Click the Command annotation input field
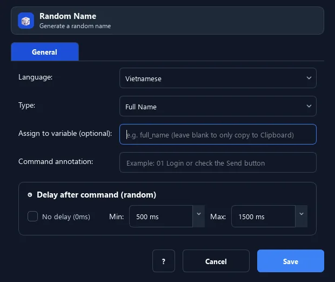335x282 pixels. (218, 162)
